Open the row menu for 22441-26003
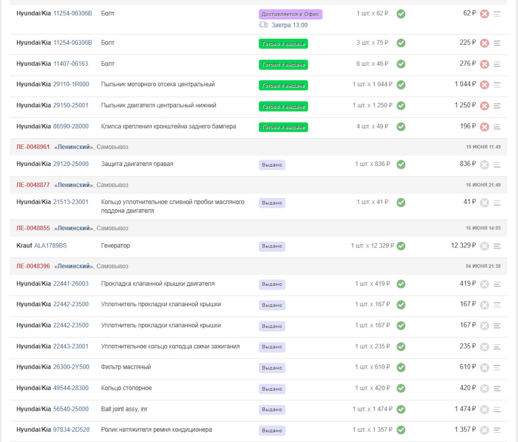Image resolution: width=518 pixels, height=442 pixels. 497,284
